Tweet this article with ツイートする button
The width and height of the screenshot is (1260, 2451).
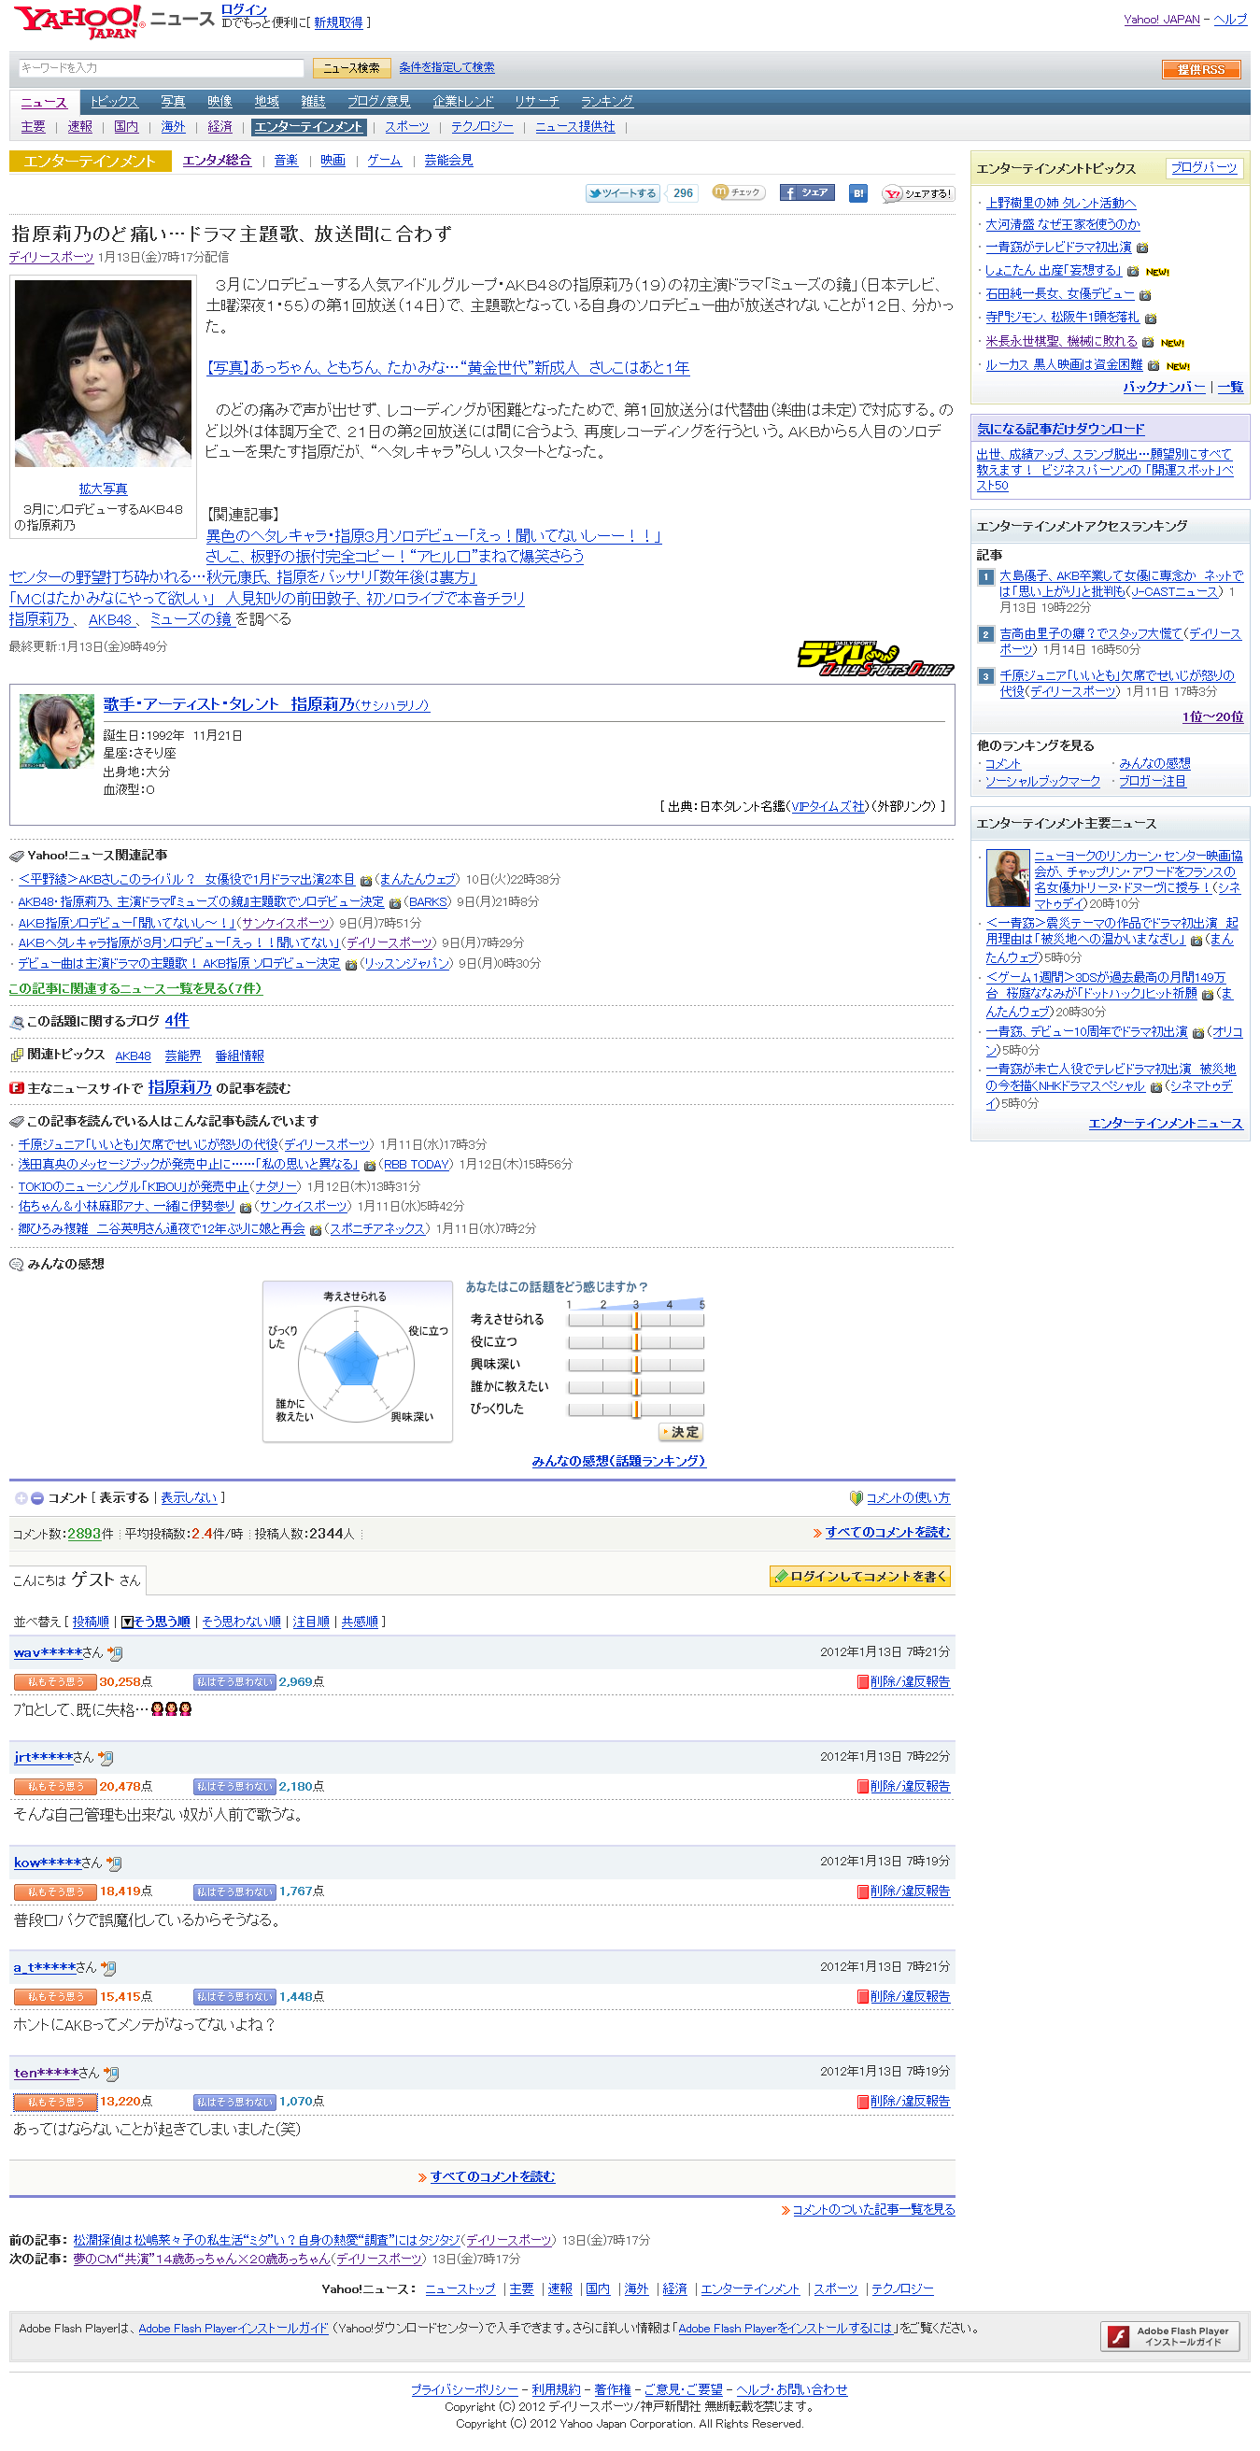pyautogui.click(x=622, y=193)
